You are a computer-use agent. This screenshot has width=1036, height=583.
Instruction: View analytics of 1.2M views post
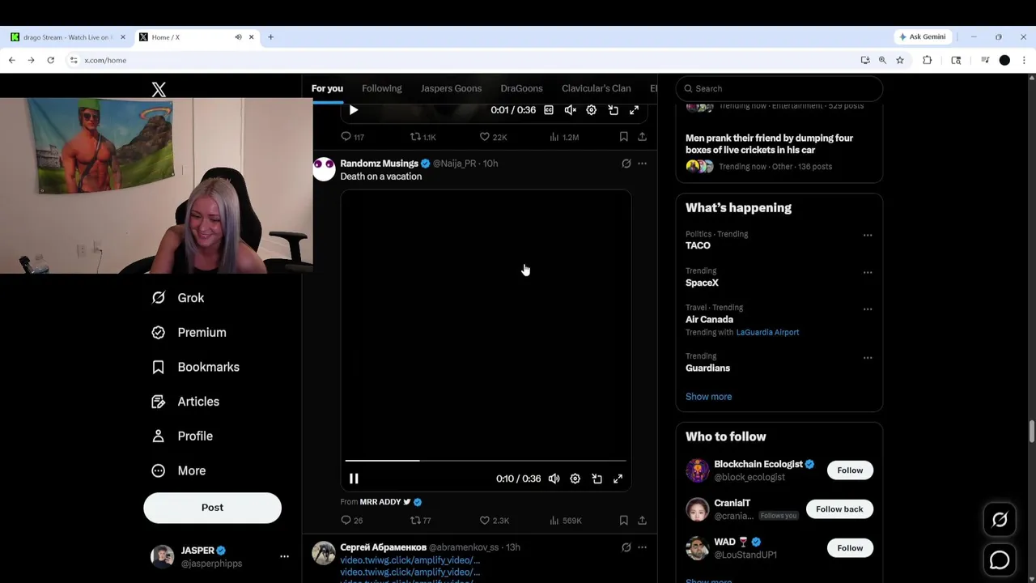tap(564, 137)
